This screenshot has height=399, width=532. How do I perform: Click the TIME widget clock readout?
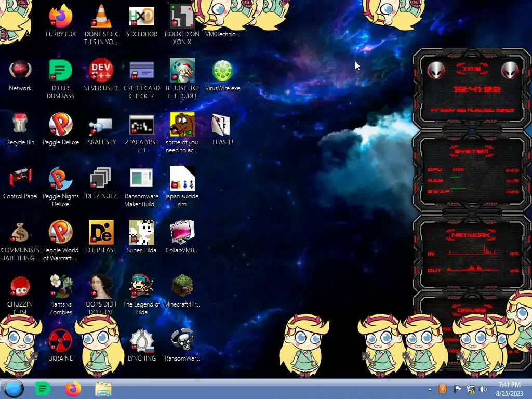point(477,89)
